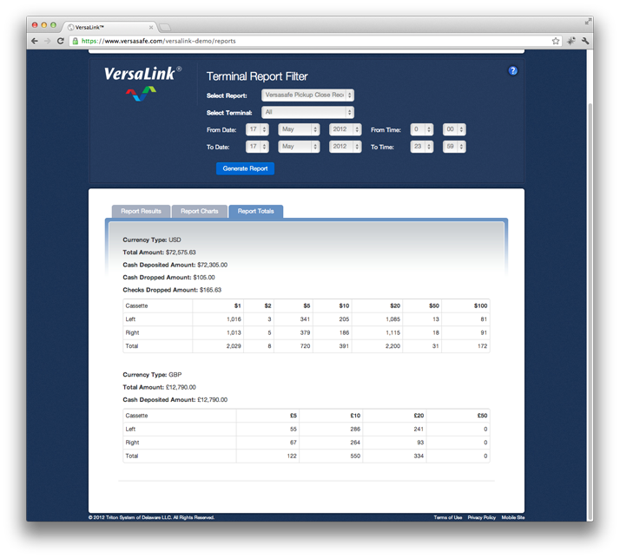Open help via the blue question mark
Viewport: 620px width, 558px height.
512,71
